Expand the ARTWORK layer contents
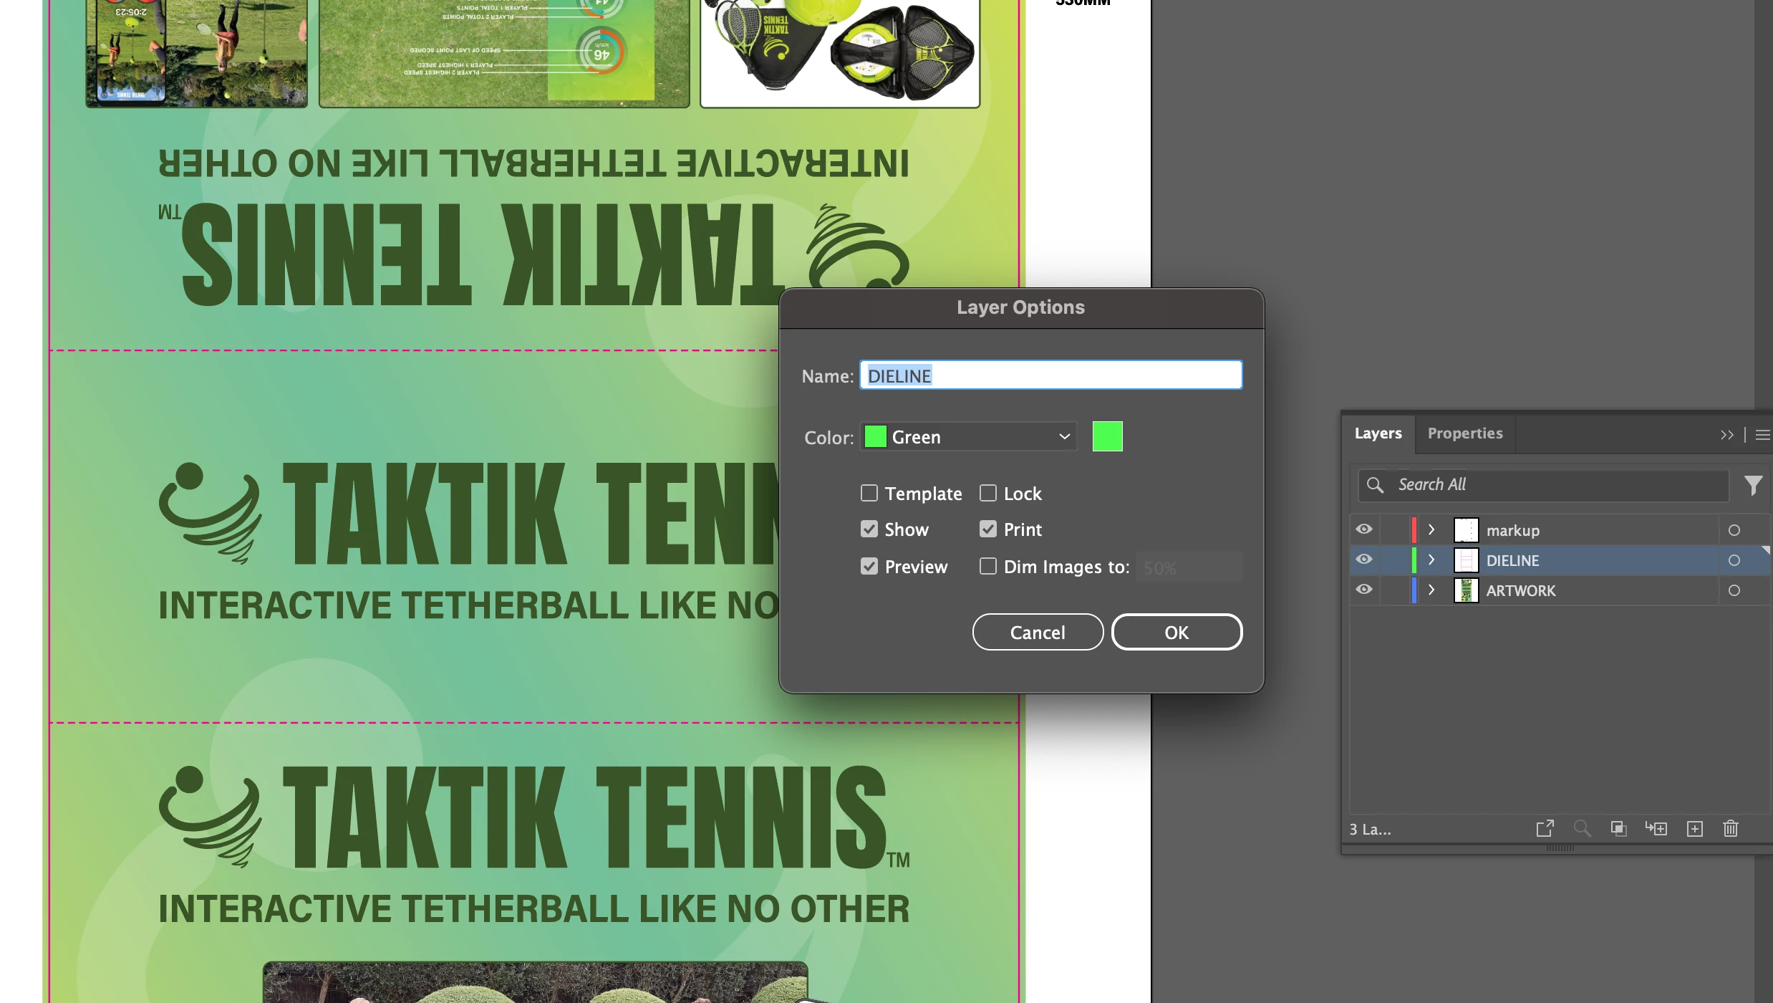 [1431, 590]
